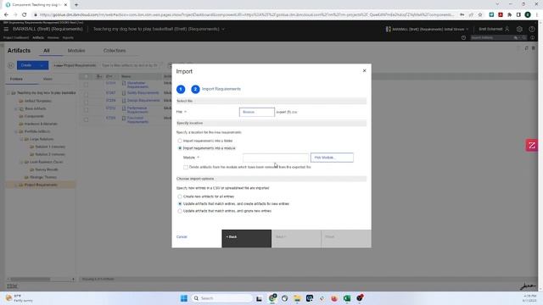Click the collapse sidebar circle icon
The image size is (543, 305).
click(11, 65)
